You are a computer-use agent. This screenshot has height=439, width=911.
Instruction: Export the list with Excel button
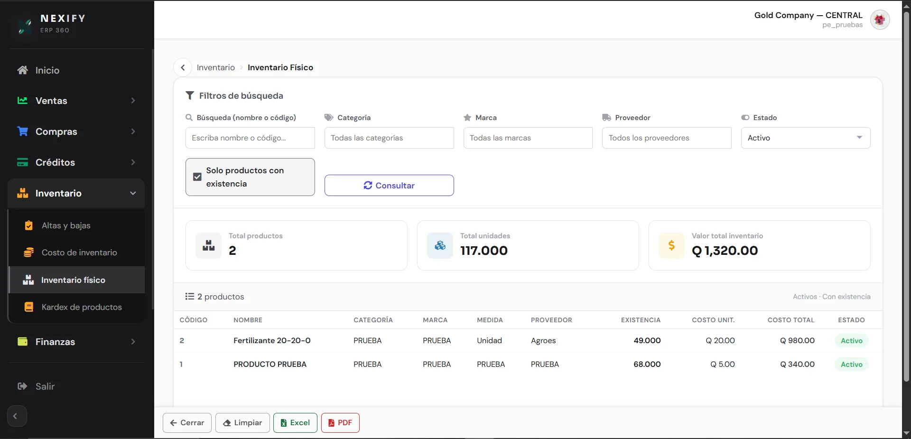click(x=295, y=423)
